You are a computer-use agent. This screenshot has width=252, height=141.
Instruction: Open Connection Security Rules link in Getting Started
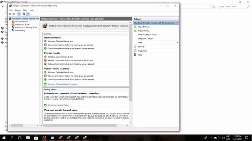tap(58, 105)
